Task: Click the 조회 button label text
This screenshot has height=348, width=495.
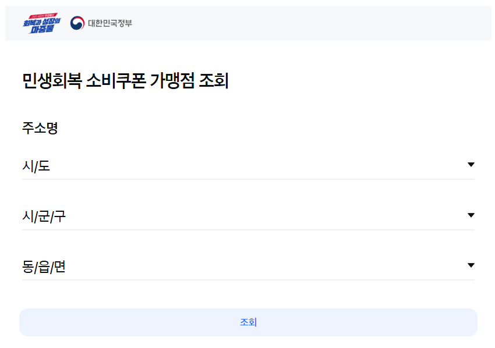Action: click(x=247, y=322)
